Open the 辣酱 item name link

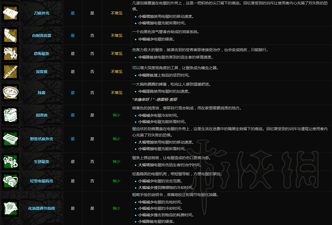(41, 93)
